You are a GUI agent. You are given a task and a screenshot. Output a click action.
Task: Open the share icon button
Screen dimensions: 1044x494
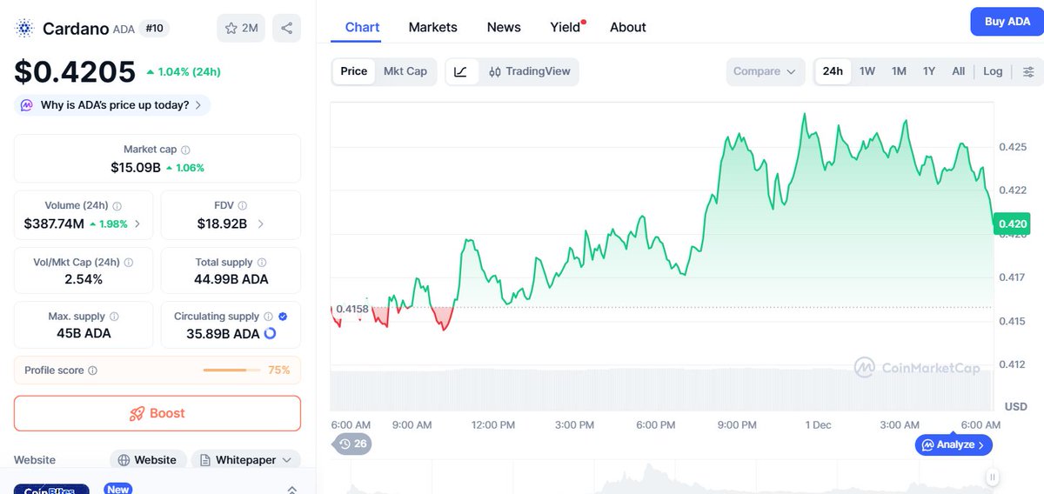[x=286, y=28]
